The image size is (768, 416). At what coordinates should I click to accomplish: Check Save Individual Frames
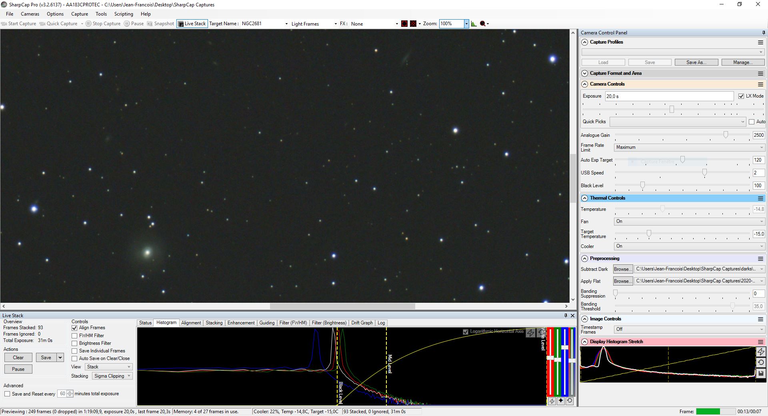coord(74,351)
